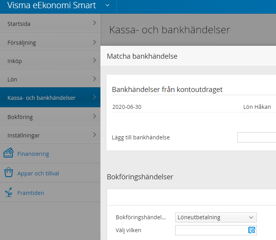This screenshot has height=240, width=276.
Task: Click the Finansiering credit card icon
Action: 9,153
